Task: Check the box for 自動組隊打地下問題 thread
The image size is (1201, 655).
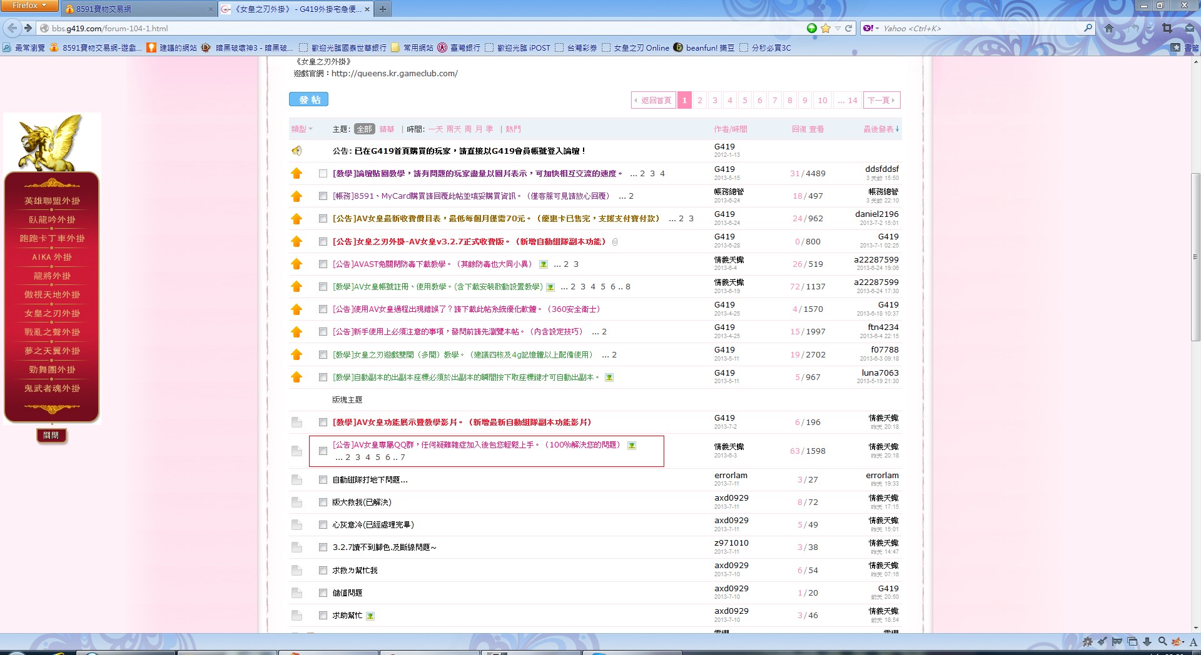Action: tap(323, 480)
